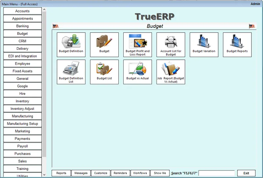This screenshot has height=178, width=263.
Task: Open the Manufacturing module
Action: [x=22, y=116]
